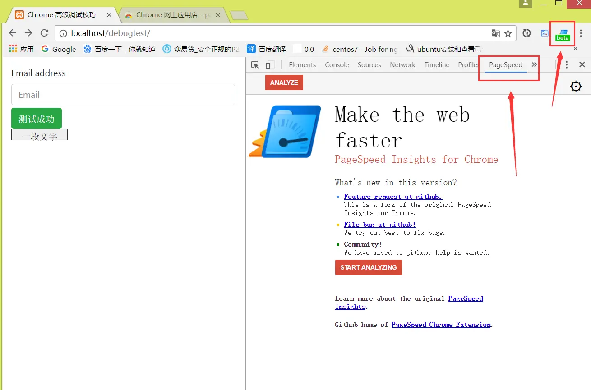
Task: Click the PageSpeed speedometer logo
Action: coord(285,131)
